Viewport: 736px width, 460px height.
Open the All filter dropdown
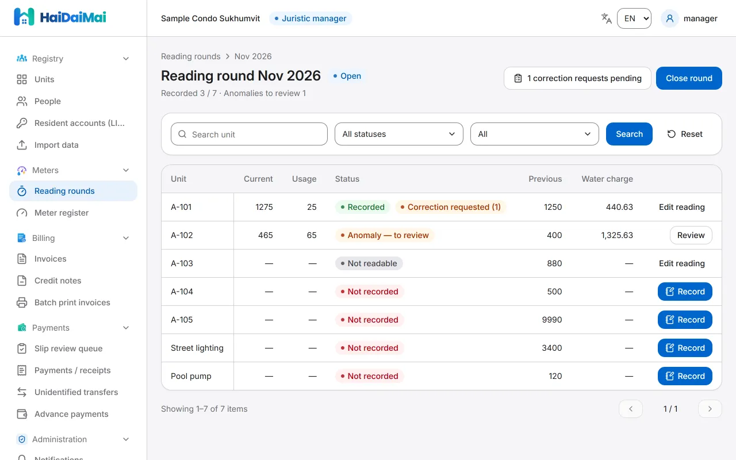[535, 134]
